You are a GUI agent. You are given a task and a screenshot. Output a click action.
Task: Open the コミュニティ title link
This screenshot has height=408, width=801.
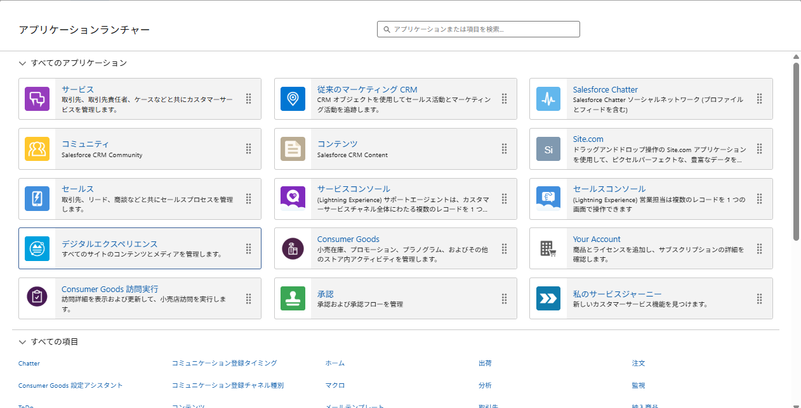click(x=85, y=144)
